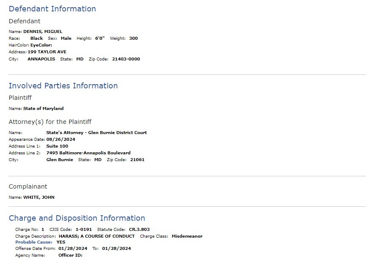Click the Misdemeanor charge class value
Image resolution: width=366 pixels, height=263 pixels.
(187, 236)
